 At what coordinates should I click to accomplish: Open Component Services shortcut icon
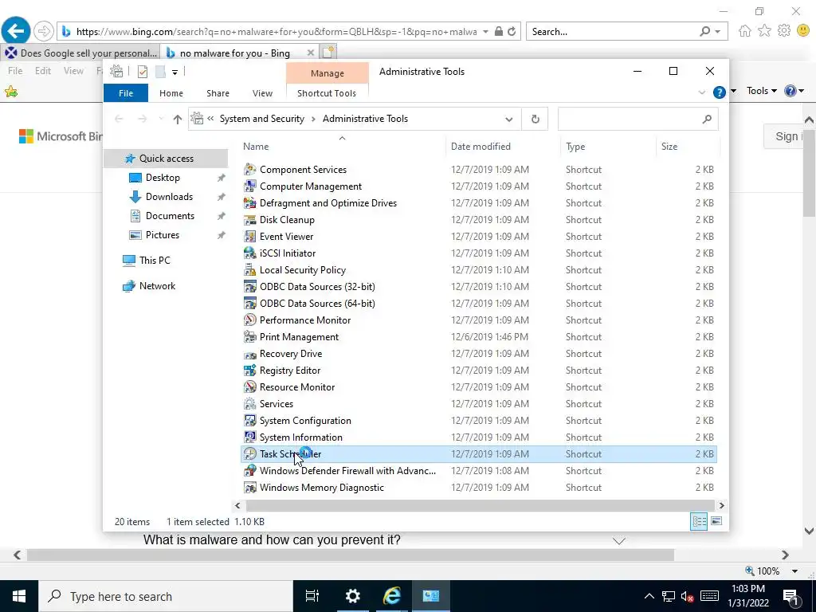[x=250, y=169]
